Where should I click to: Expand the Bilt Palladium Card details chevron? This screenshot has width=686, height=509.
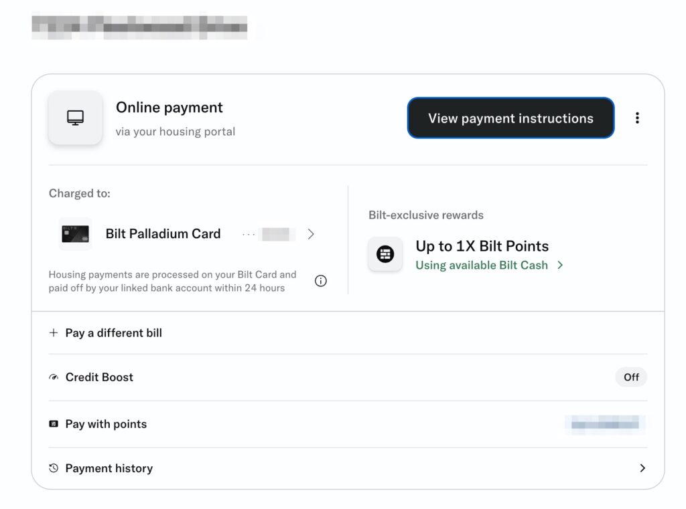click(311, 234)
